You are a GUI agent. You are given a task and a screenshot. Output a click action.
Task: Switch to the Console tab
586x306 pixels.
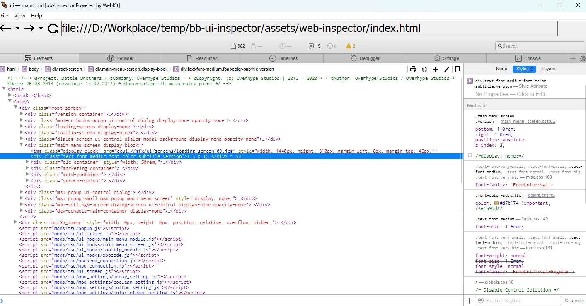coord(528,58)
